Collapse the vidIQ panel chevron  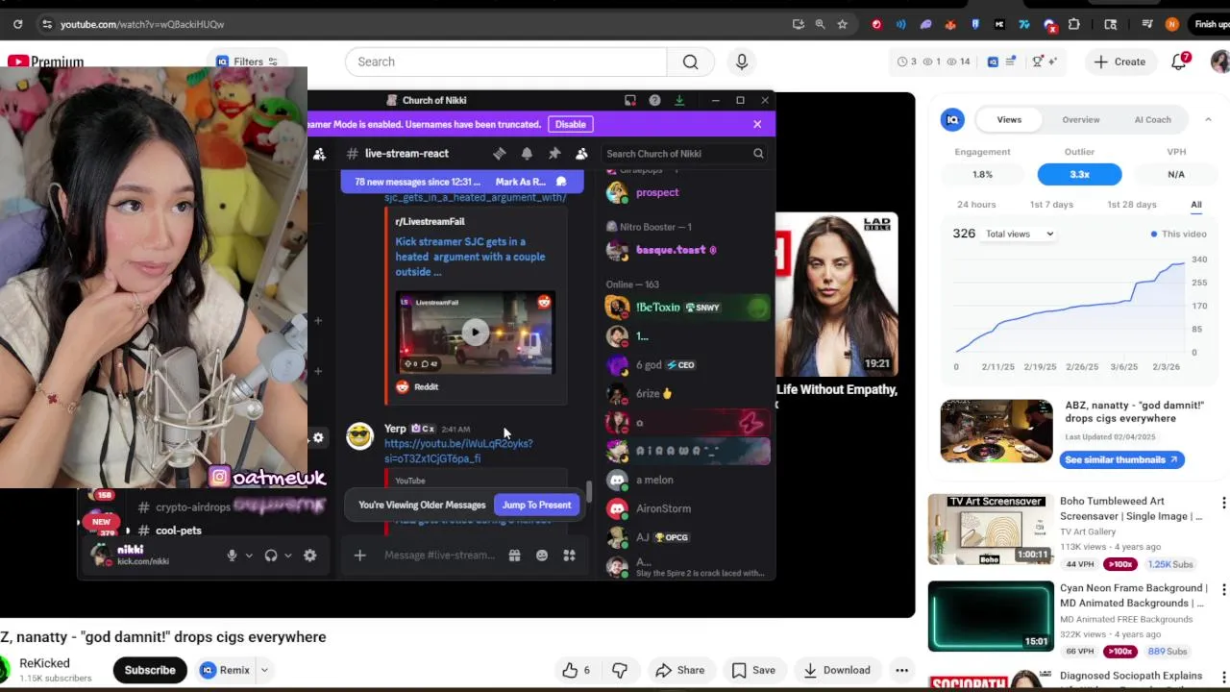[1208, 120]
